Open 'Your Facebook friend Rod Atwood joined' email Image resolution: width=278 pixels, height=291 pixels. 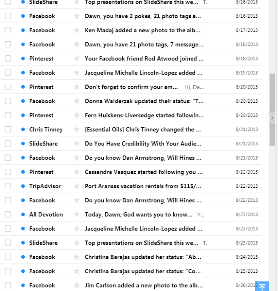click(144, 59)
